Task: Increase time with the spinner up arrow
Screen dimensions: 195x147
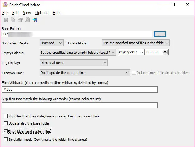Action: click(165, 51)
